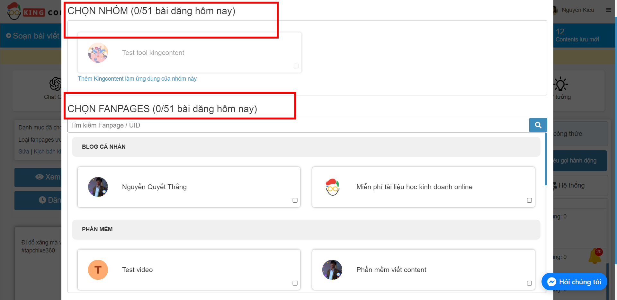
Task: Open Thêm Kingcontent làm ứng dụng link
Action: click(x=137, y=79)
